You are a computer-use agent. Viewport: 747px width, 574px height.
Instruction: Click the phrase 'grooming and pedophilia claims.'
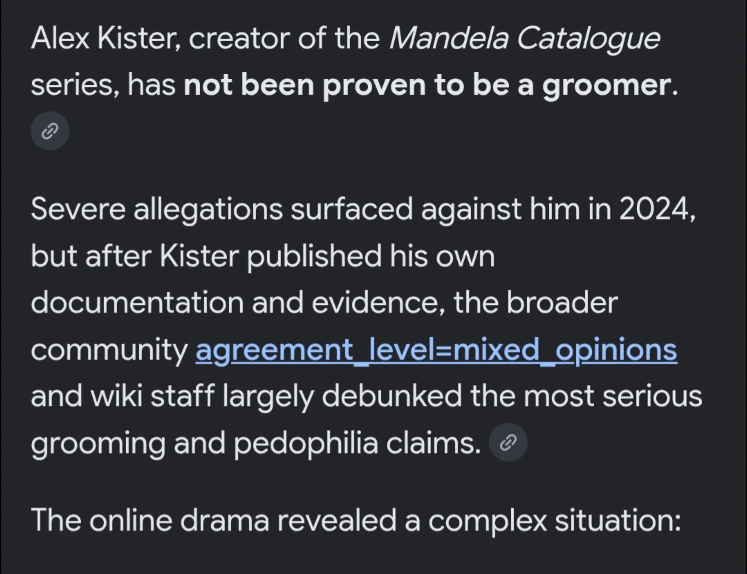[x=256, y=443]
